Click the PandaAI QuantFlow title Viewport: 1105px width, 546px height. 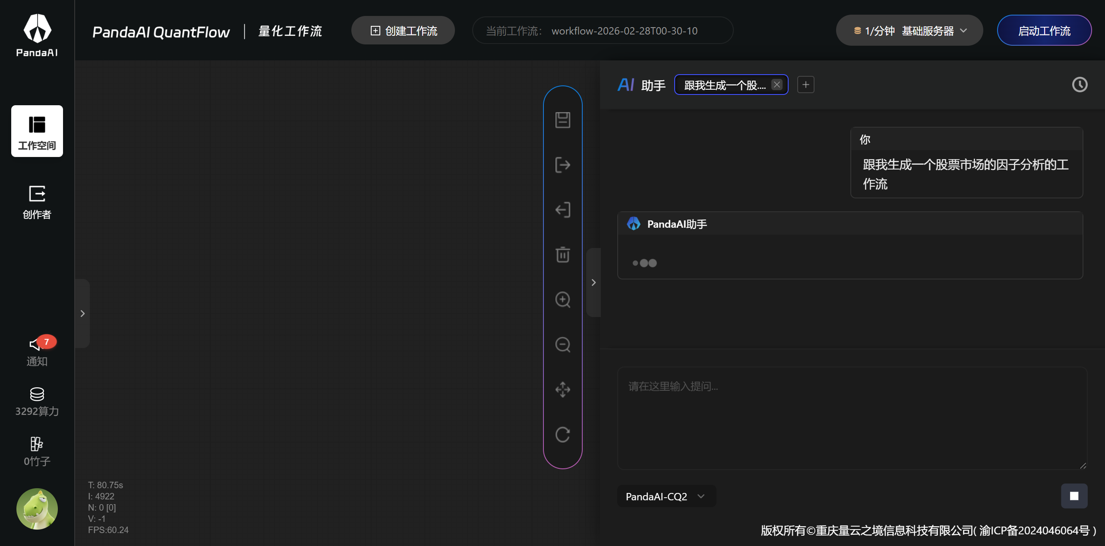pyautogui.click(x=161, y=32)
